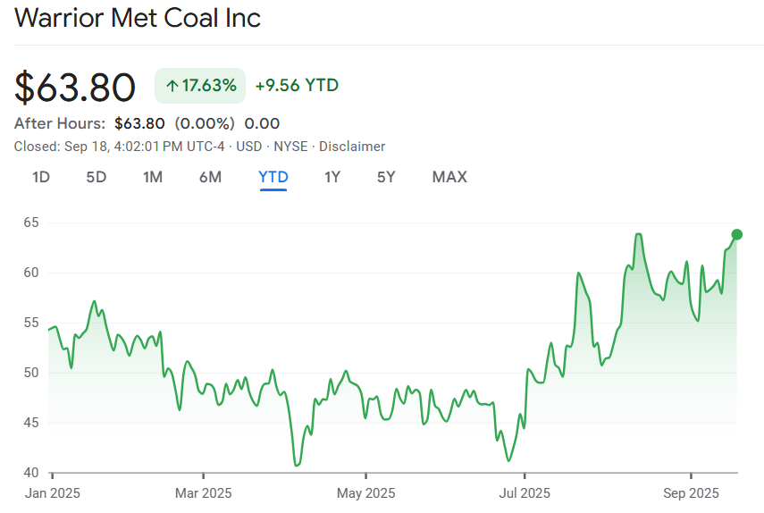Click the large $63.80 price

[75, 87]
